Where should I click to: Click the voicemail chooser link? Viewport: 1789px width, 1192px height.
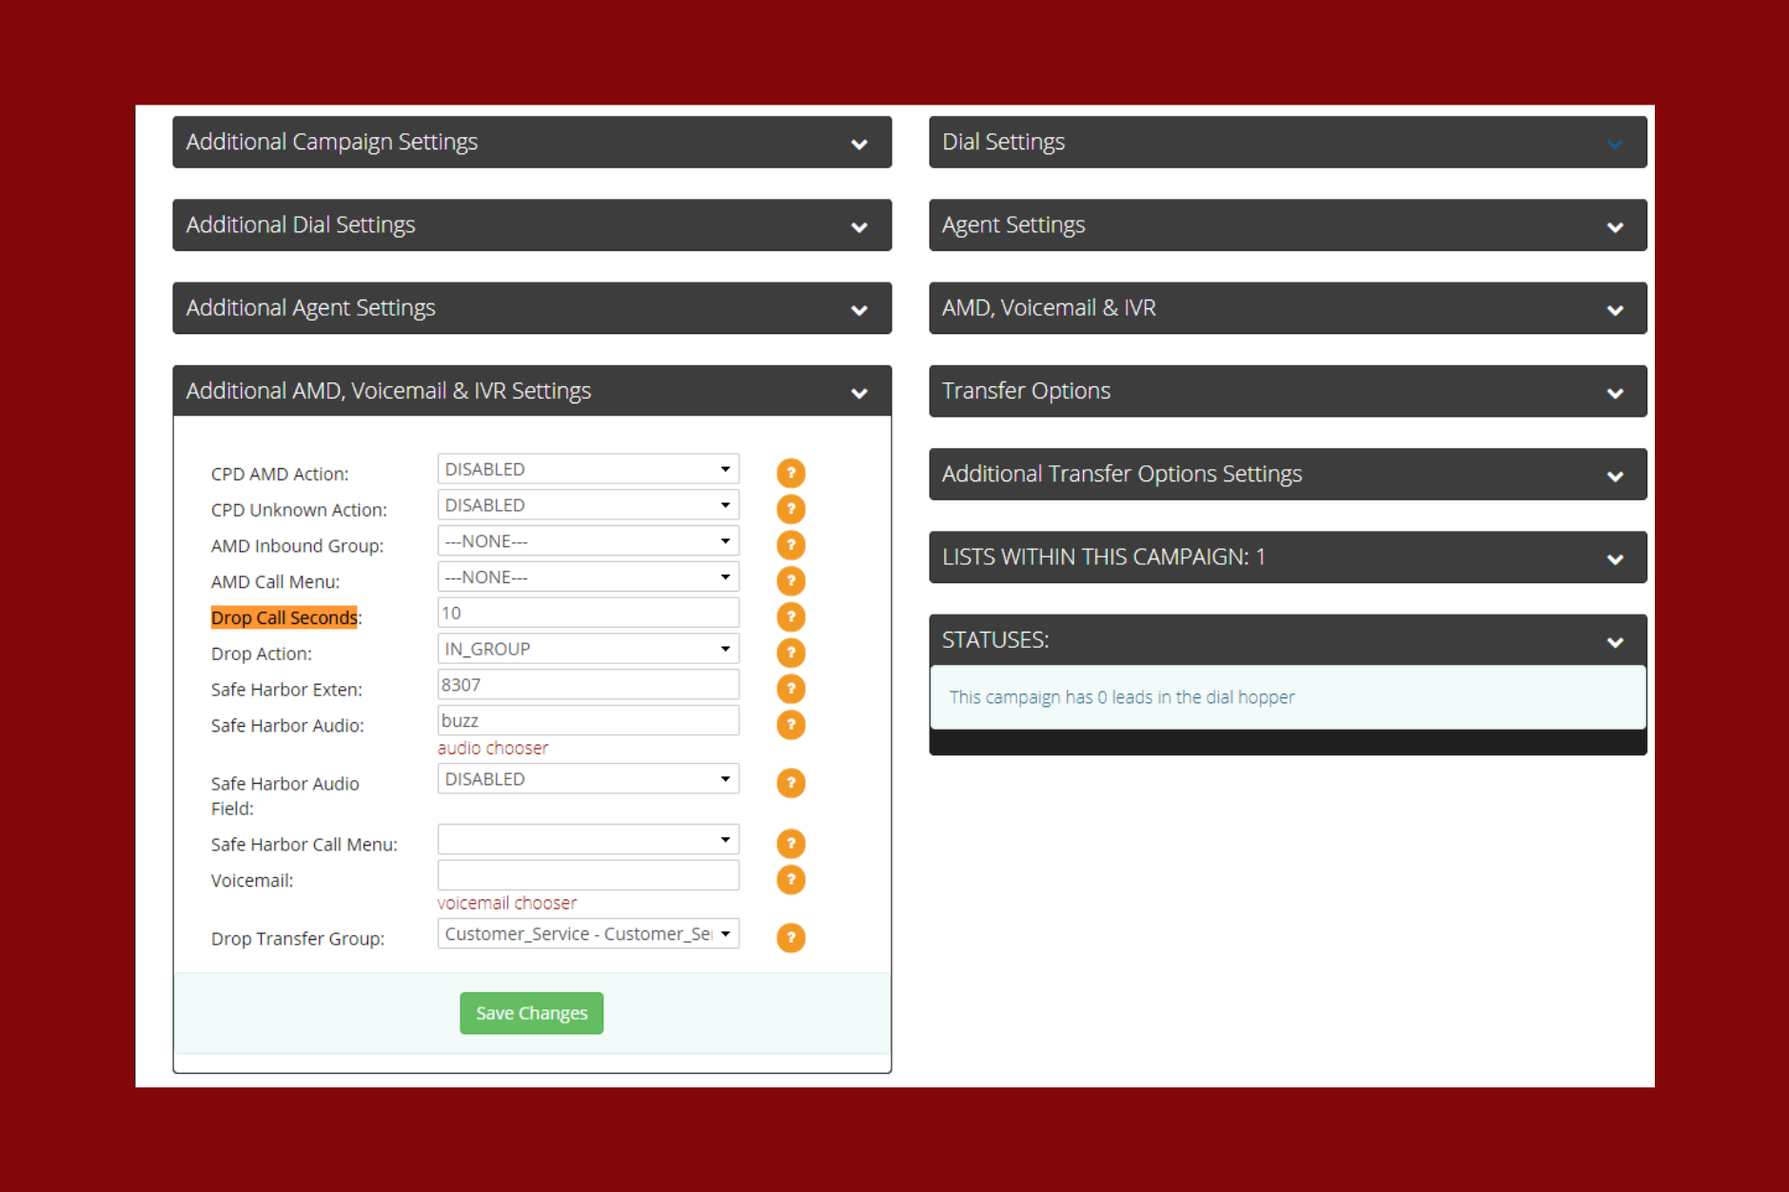[x=507, y=903]
